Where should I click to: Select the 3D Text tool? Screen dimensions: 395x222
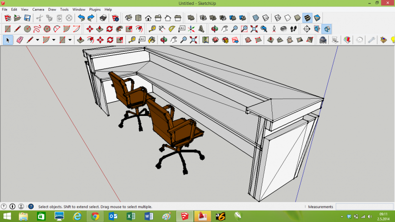coord(201,29)
